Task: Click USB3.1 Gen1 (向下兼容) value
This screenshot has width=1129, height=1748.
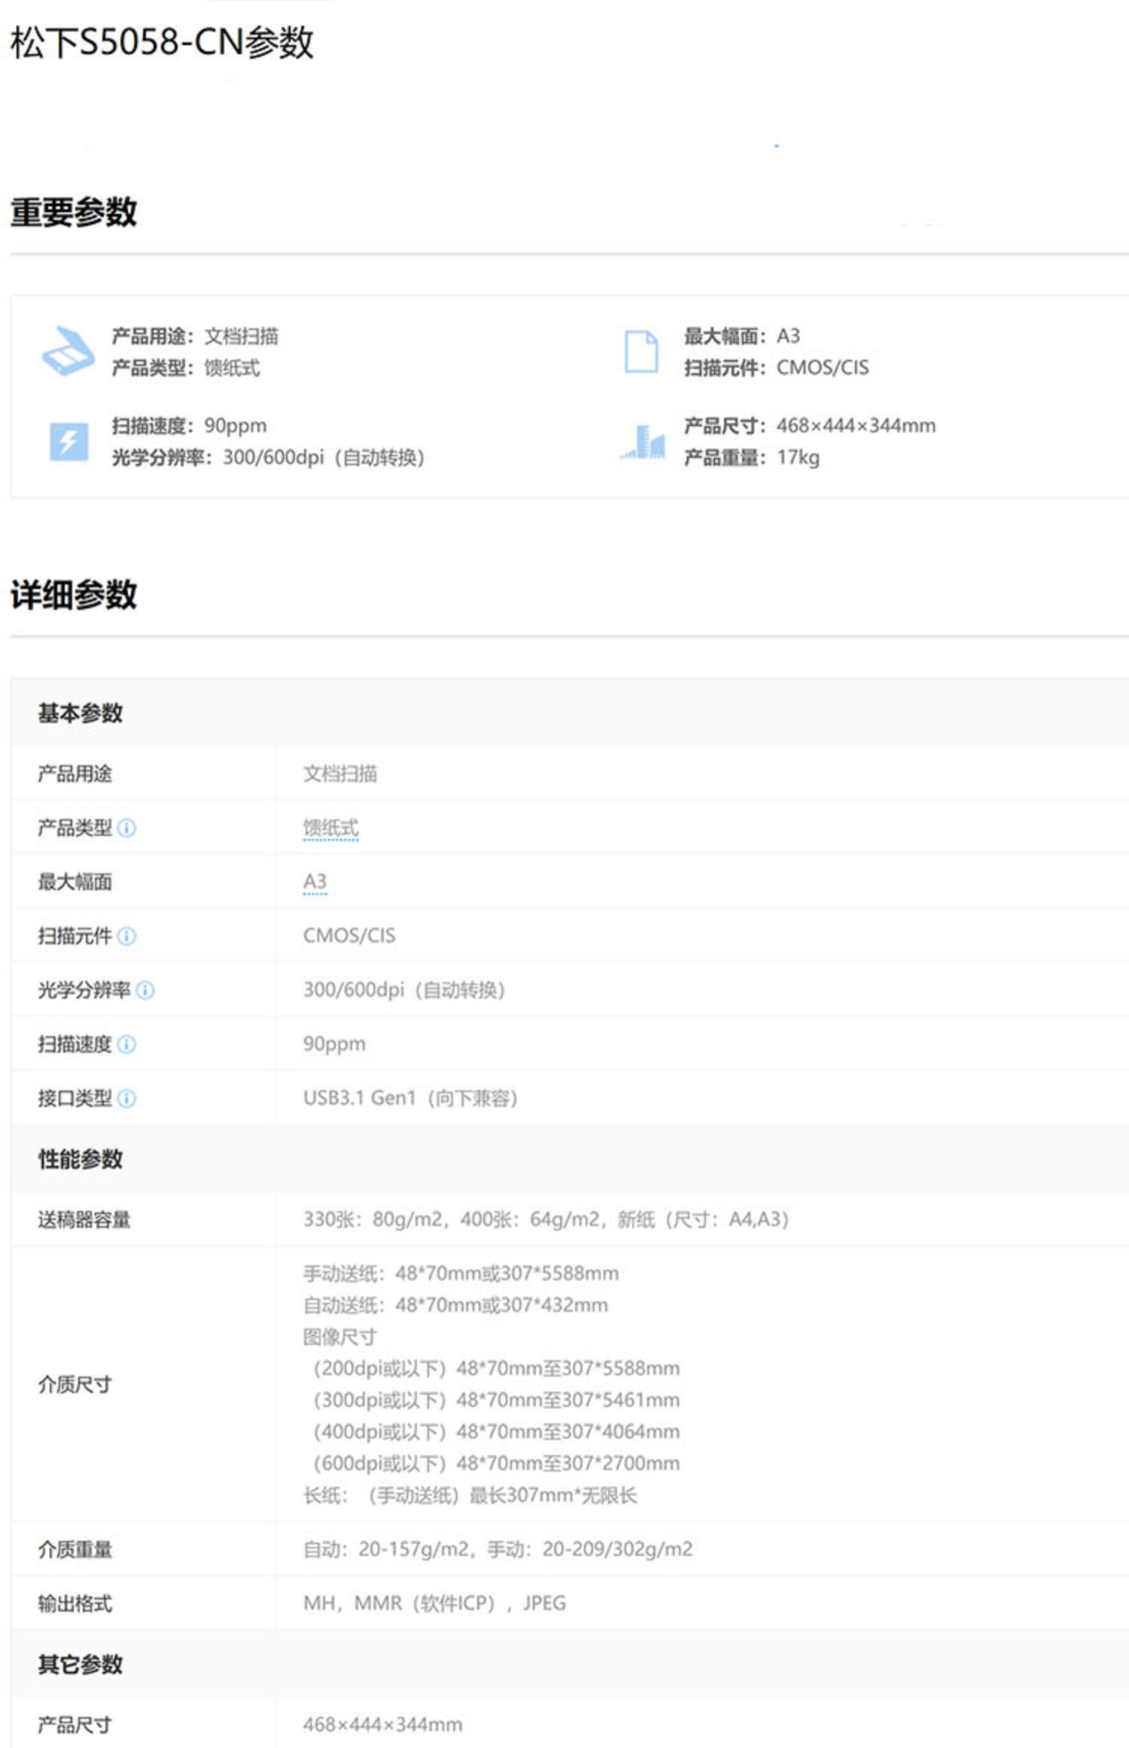Action: click(x=410, y=1098)
